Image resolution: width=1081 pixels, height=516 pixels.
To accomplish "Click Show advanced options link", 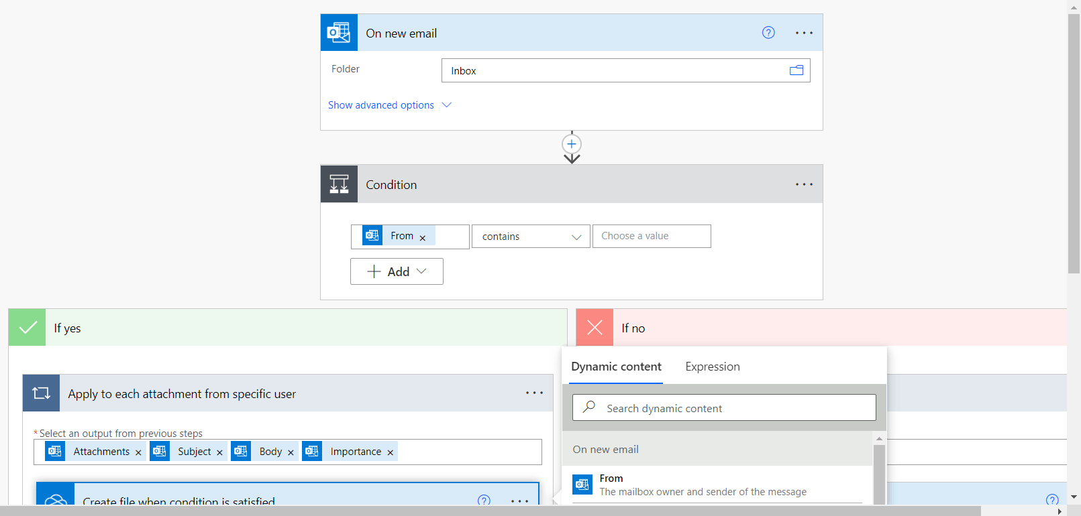I will point(381,105).
